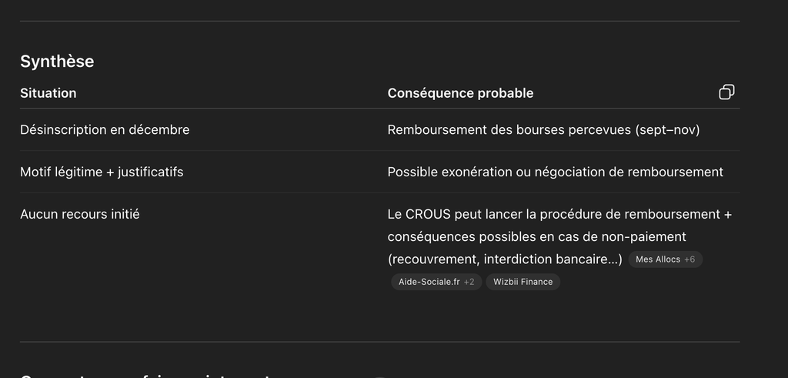Click the recouvrement, interdiction bancaire text

click(x=505, y=259)
